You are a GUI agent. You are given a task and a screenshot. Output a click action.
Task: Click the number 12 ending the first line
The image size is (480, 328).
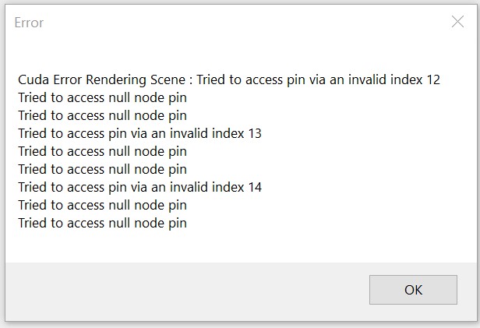(x=433, y=79)
